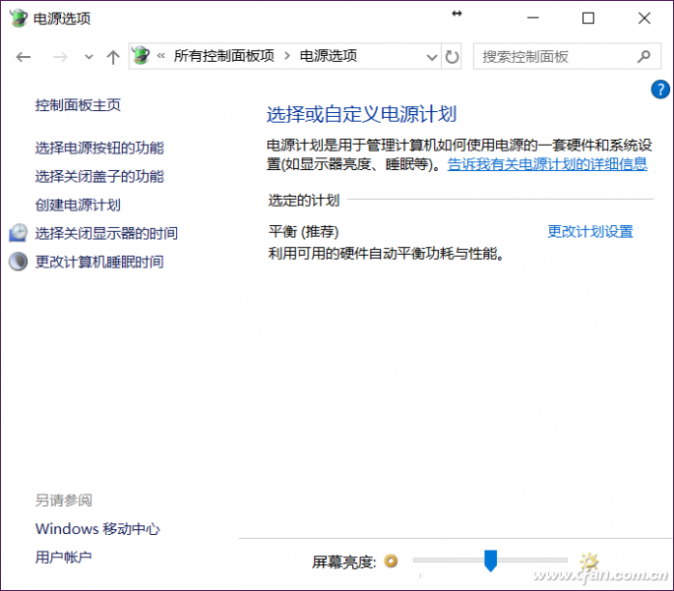This screenshot has width=674, height=591.
Task: Select 平衡 (推荐) plan text
Action: click(303, 231)
